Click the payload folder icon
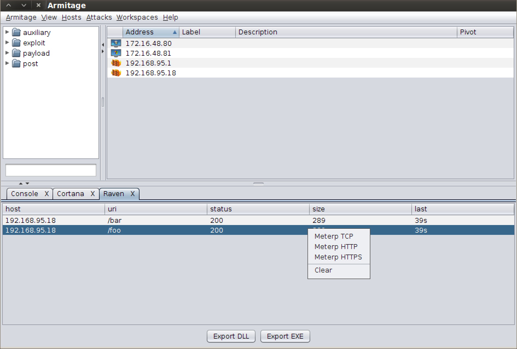 16,53
